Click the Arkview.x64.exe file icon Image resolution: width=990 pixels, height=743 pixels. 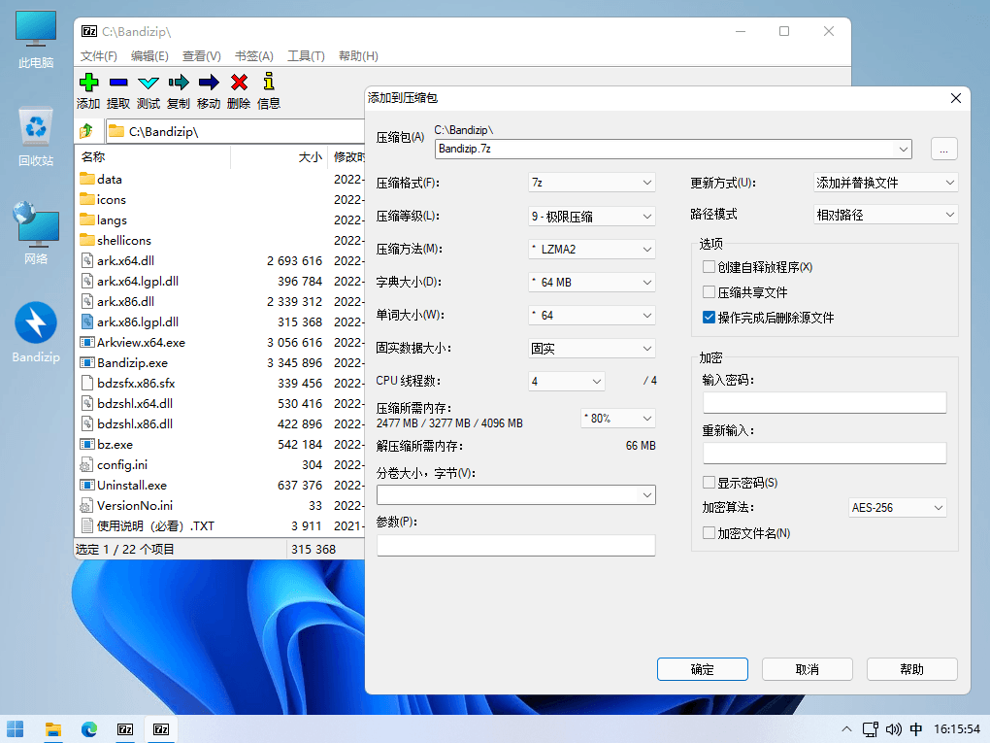click(87, 343)
